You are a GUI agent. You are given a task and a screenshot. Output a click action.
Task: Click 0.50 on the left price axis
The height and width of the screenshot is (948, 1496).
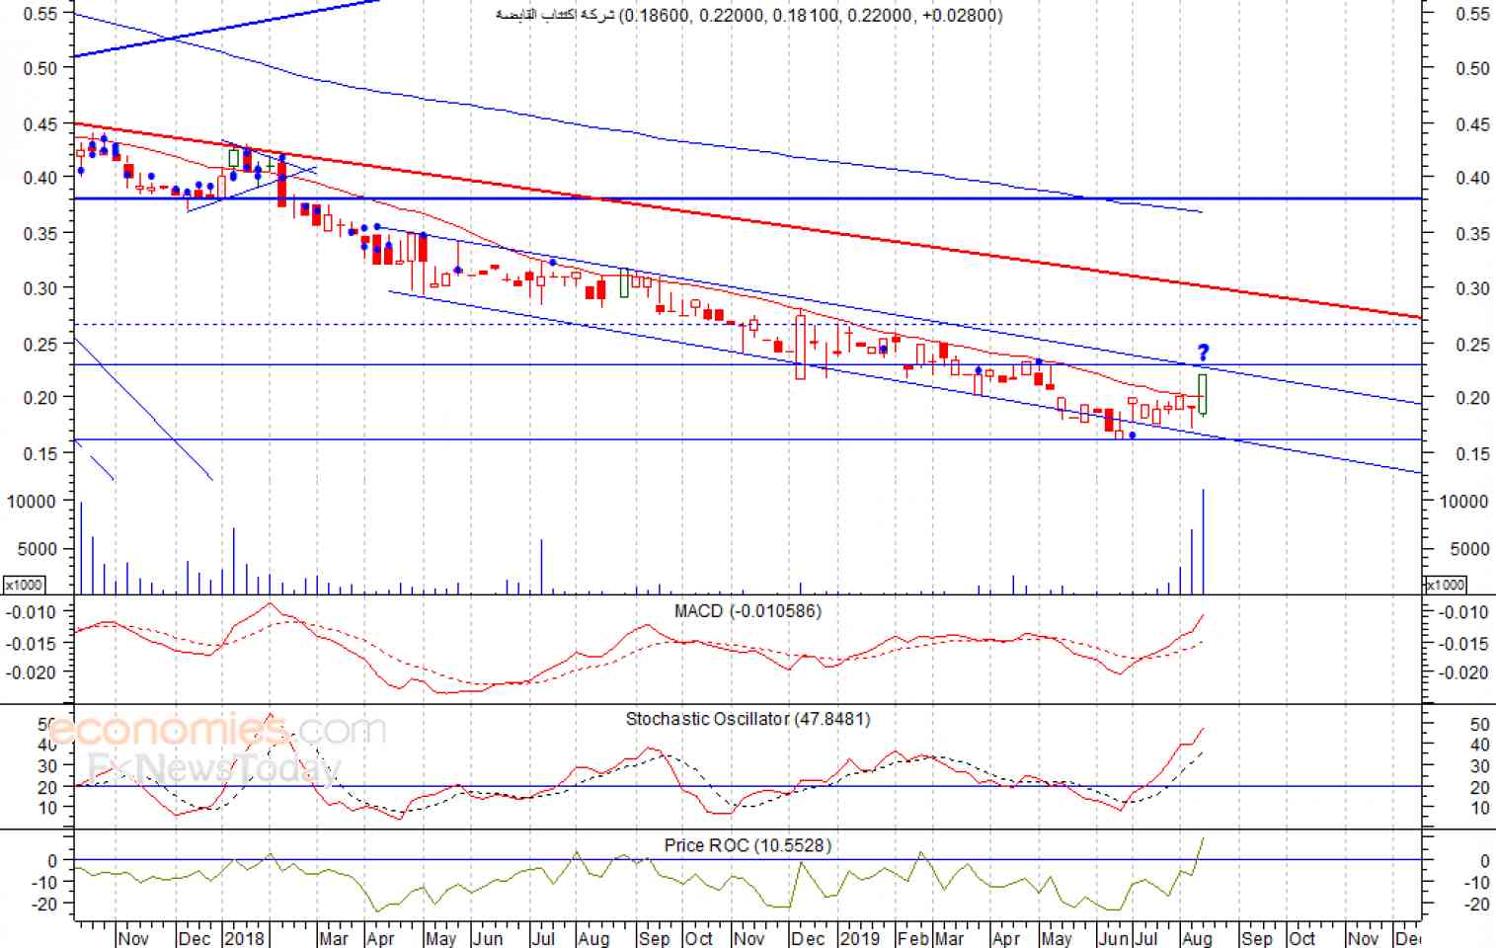[x=40, y=68]
